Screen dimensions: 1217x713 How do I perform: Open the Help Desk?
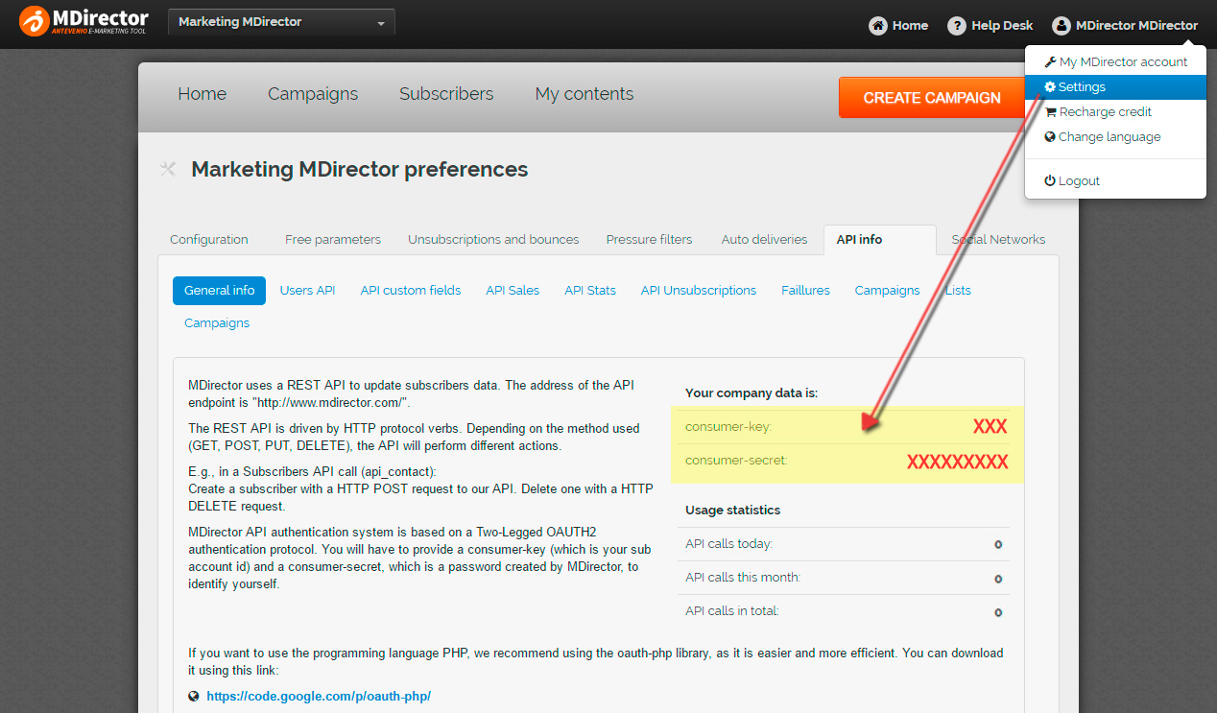click(x=990, y=26)
